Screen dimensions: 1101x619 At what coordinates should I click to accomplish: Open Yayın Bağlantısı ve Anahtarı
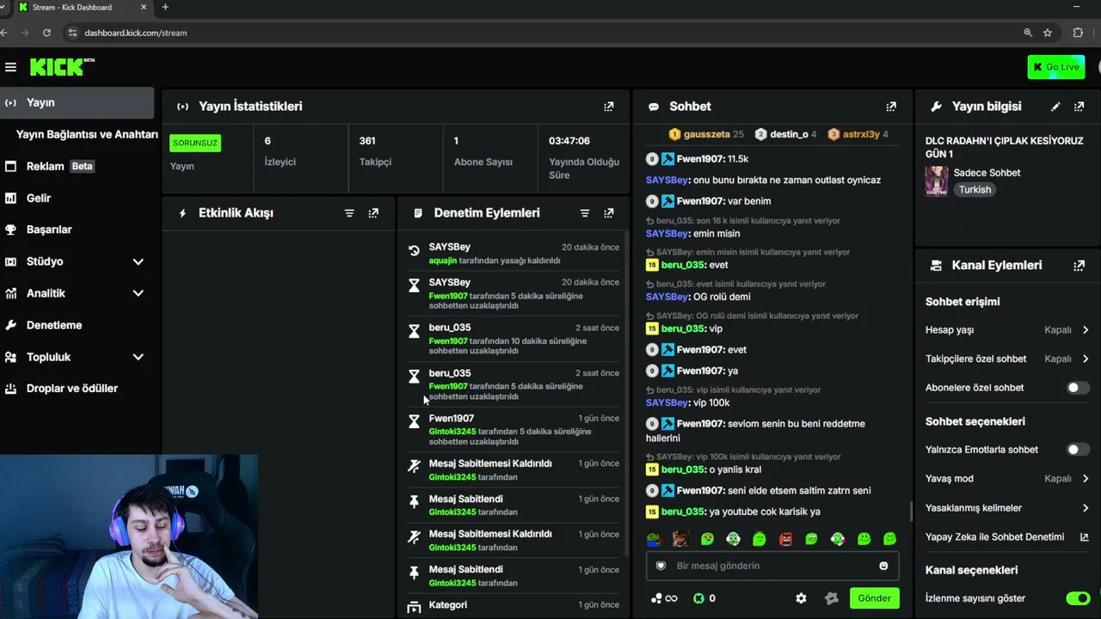point(86,134)
